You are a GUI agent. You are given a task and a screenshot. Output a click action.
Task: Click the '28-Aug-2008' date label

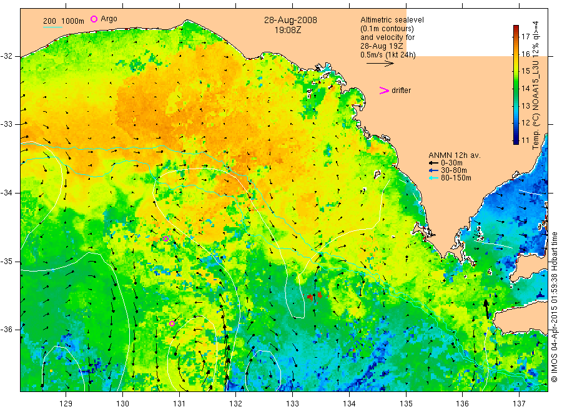[x=290, y=20]
